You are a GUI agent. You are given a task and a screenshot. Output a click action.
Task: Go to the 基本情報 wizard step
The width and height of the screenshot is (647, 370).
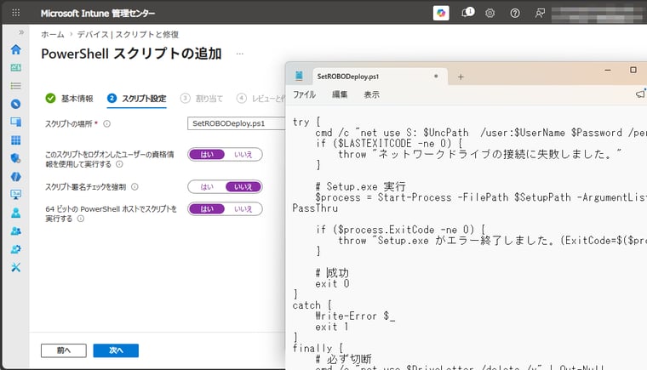click(x=69, y=99)
